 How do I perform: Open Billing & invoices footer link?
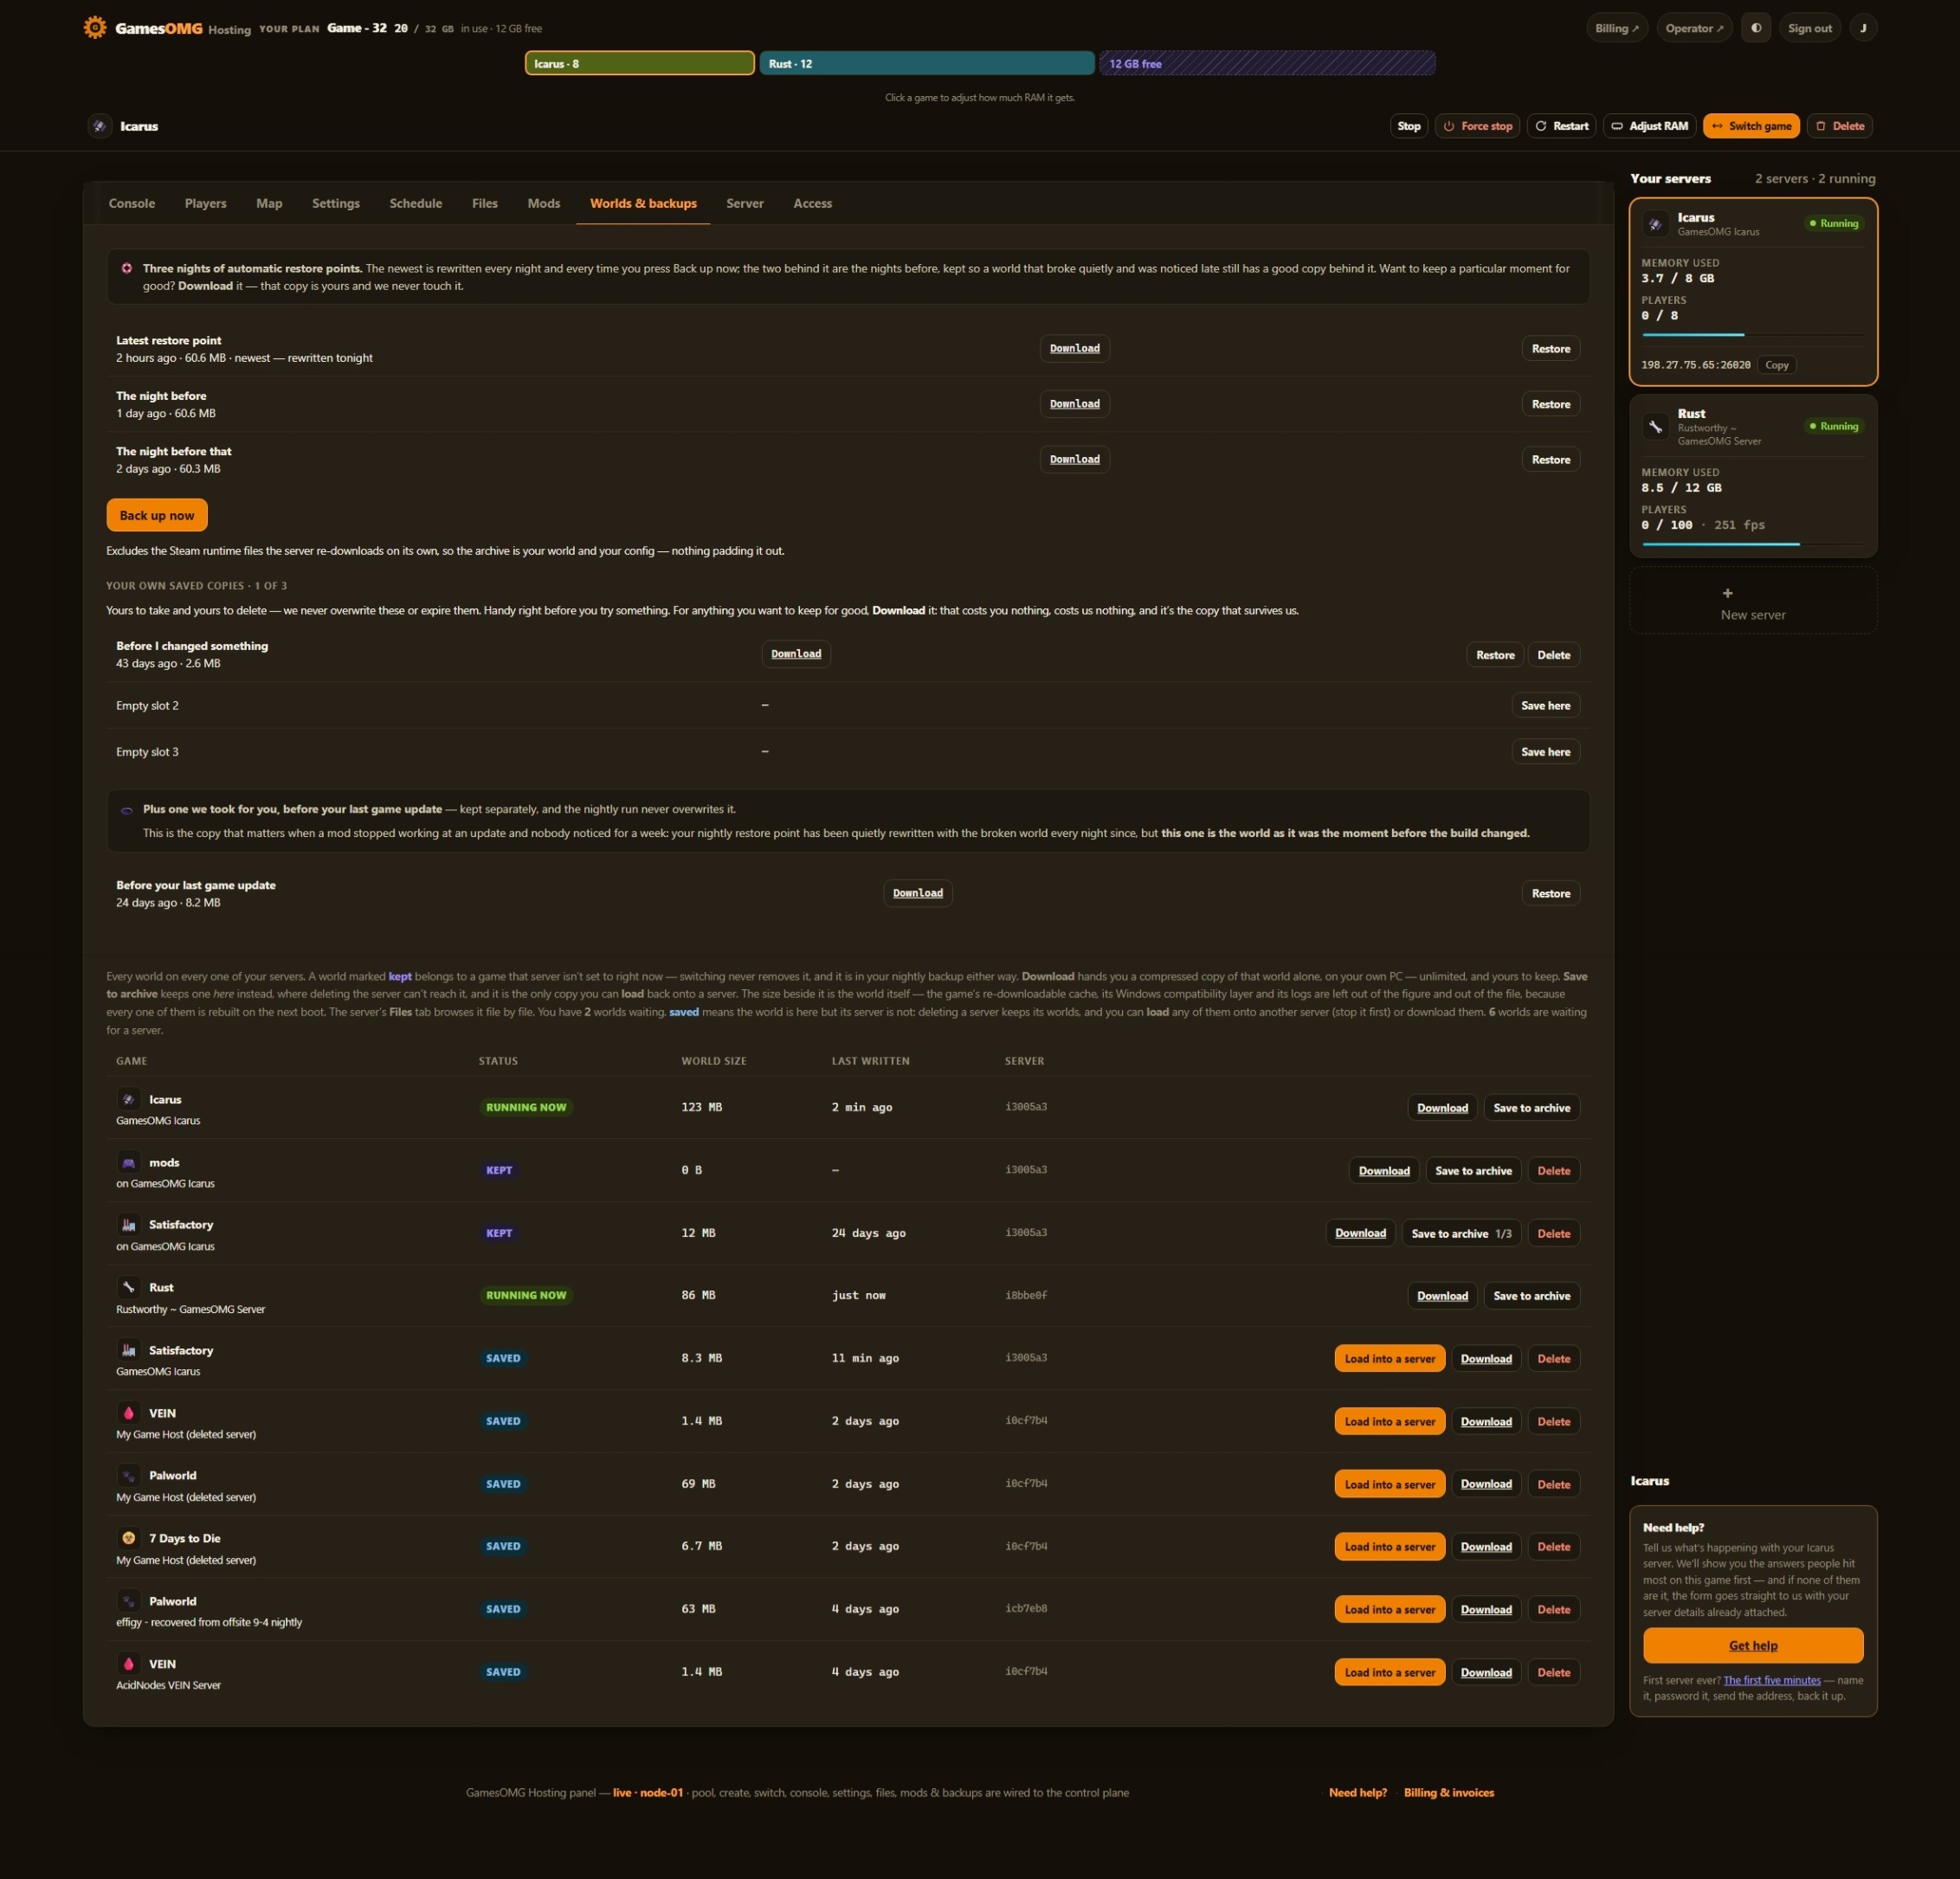pos(1448,1792)
